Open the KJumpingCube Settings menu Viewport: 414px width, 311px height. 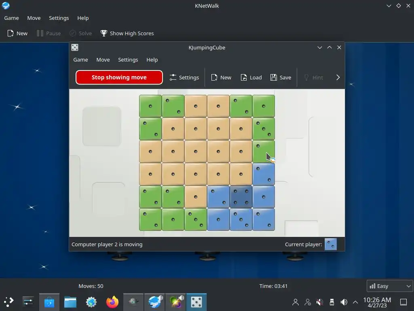(x=128, y=60)
